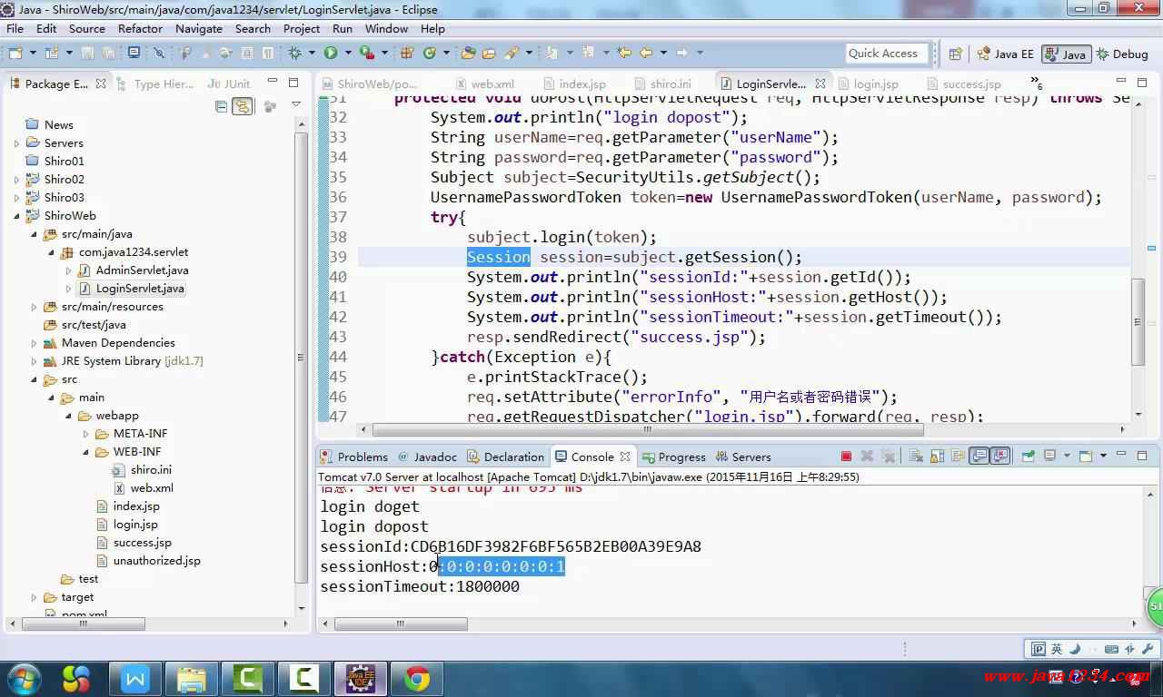Click the New Java Class icon

tap(430, 53)
